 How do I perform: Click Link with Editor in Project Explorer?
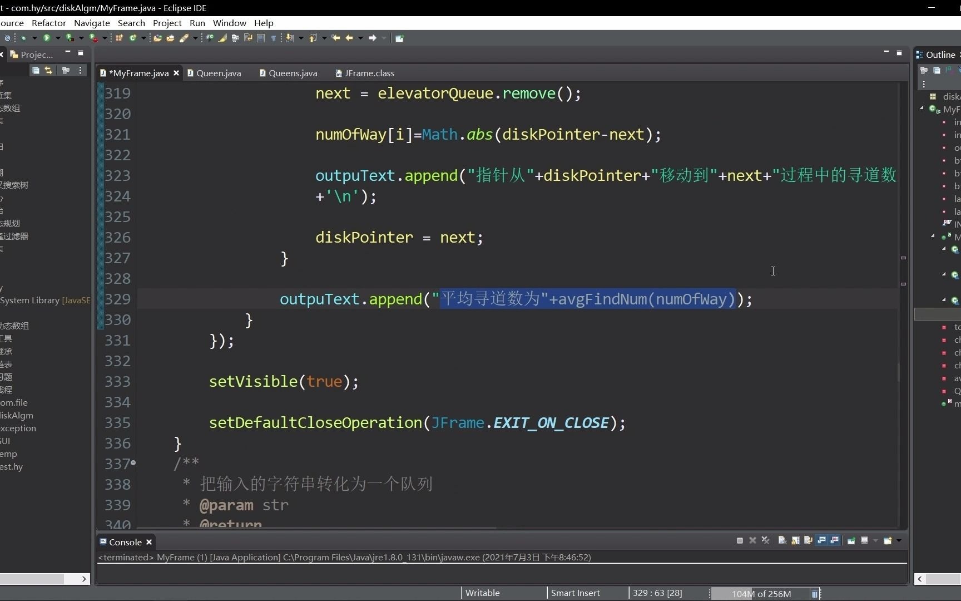click(x=48, y=70)
